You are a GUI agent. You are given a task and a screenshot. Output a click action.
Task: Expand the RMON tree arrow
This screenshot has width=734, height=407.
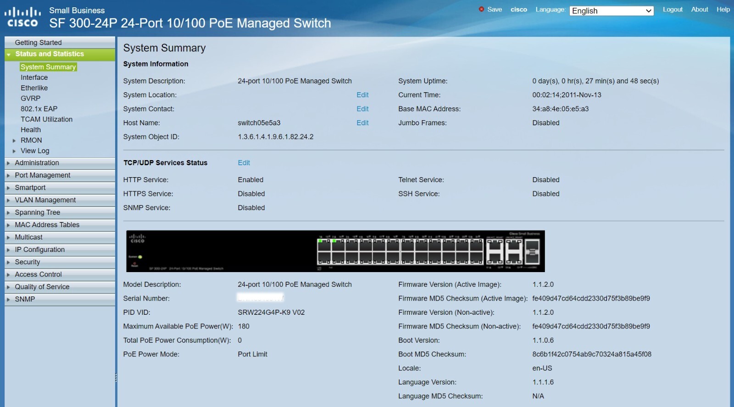[14, 140]
